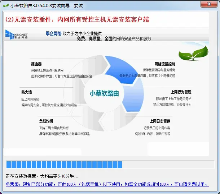Click the free version trial application link
The height and width of the screenshot is (194, 220).
107,184
